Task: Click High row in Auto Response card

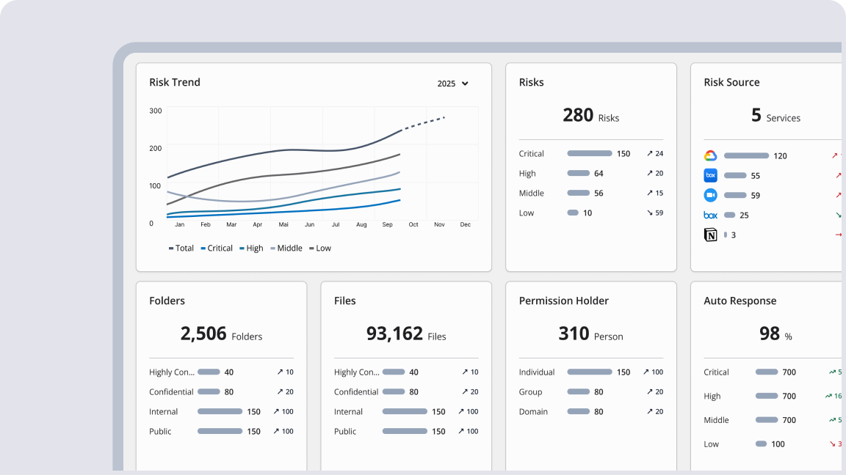Action: [x=773, y=396]
